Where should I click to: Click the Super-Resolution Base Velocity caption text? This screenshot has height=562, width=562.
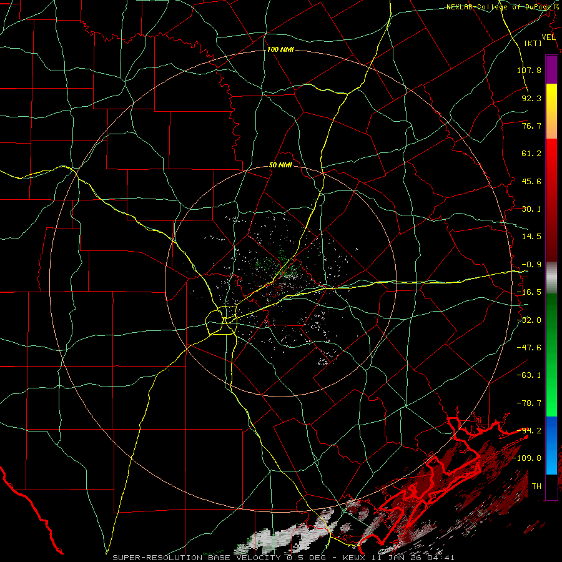[x=283, y=558]
